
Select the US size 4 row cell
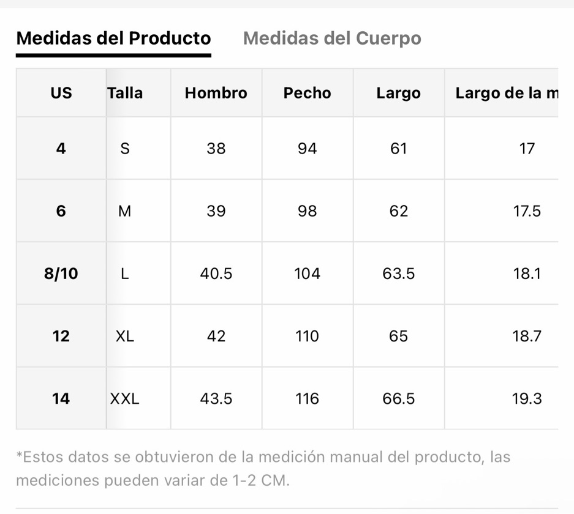pos(61,149)
